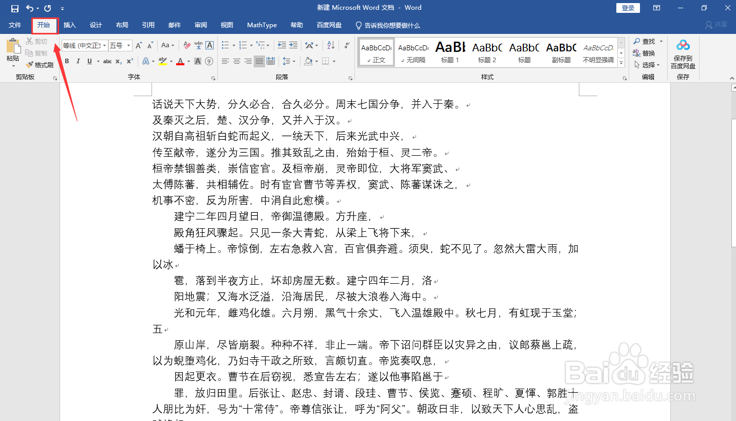Image resolution: width=736 pixels, height=421 pixels.
Task: Toggle Show/Hide paragraph marks
Action: point(347,46)
